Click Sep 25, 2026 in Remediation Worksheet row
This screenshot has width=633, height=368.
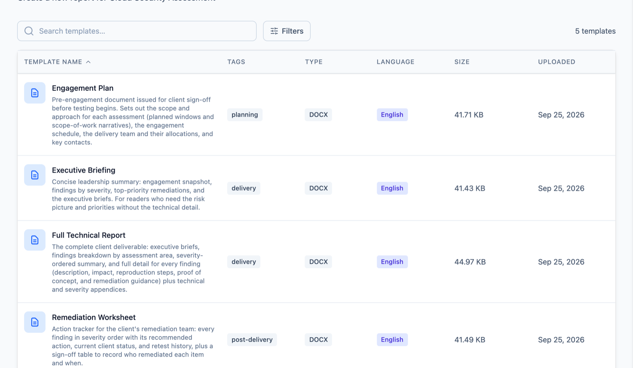(x=561, y=339)
